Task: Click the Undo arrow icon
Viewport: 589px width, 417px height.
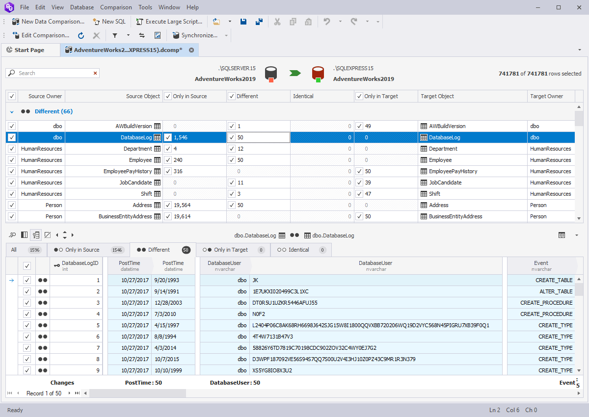Action: (327, 22)
